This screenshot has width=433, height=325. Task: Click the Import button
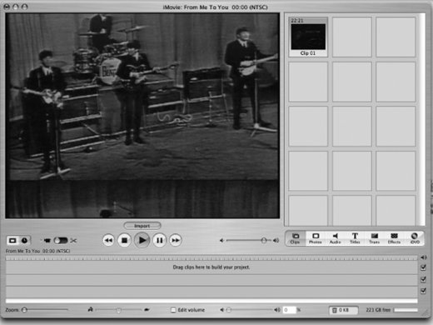142,226
